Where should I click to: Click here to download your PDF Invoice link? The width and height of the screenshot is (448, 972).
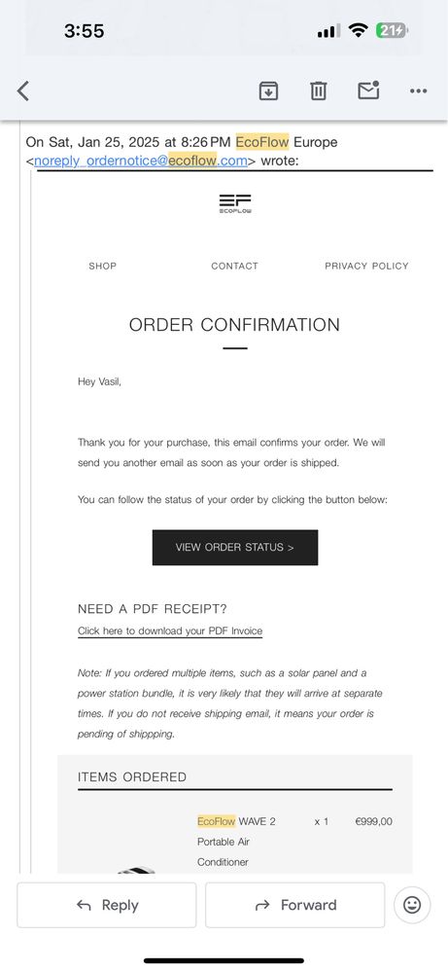(170, 631)
